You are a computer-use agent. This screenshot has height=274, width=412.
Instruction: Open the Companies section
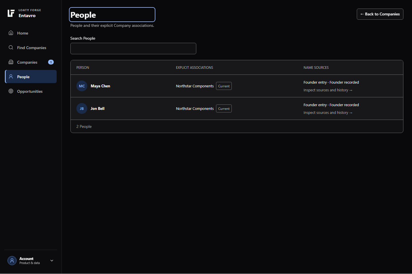click(31, 62)
